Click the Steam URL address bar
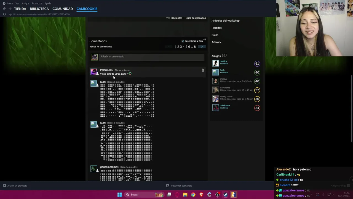The image size is (353, 199). tap(41, 14)
